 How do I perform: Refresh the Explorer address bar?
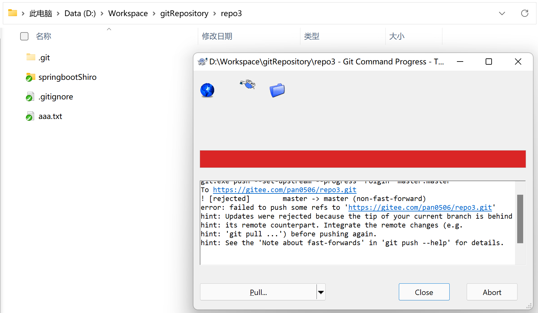coord(524,13)
